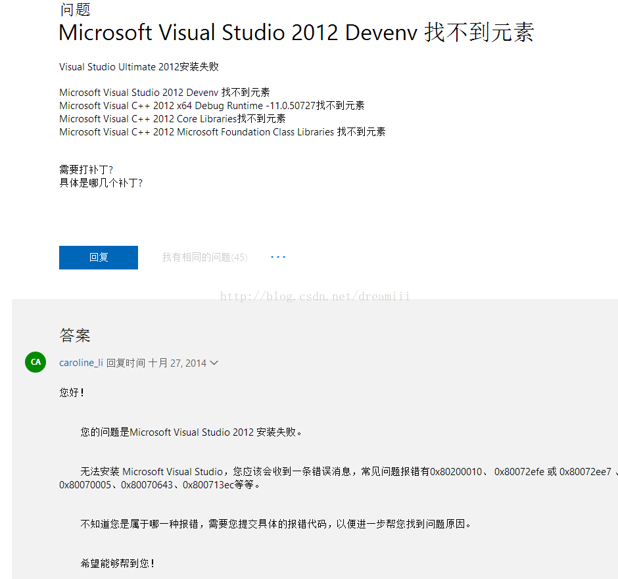The width and height of the screenshot is (618, 579).
Task: Click the reply date '十月 27, 2014'
Action: 177,363
